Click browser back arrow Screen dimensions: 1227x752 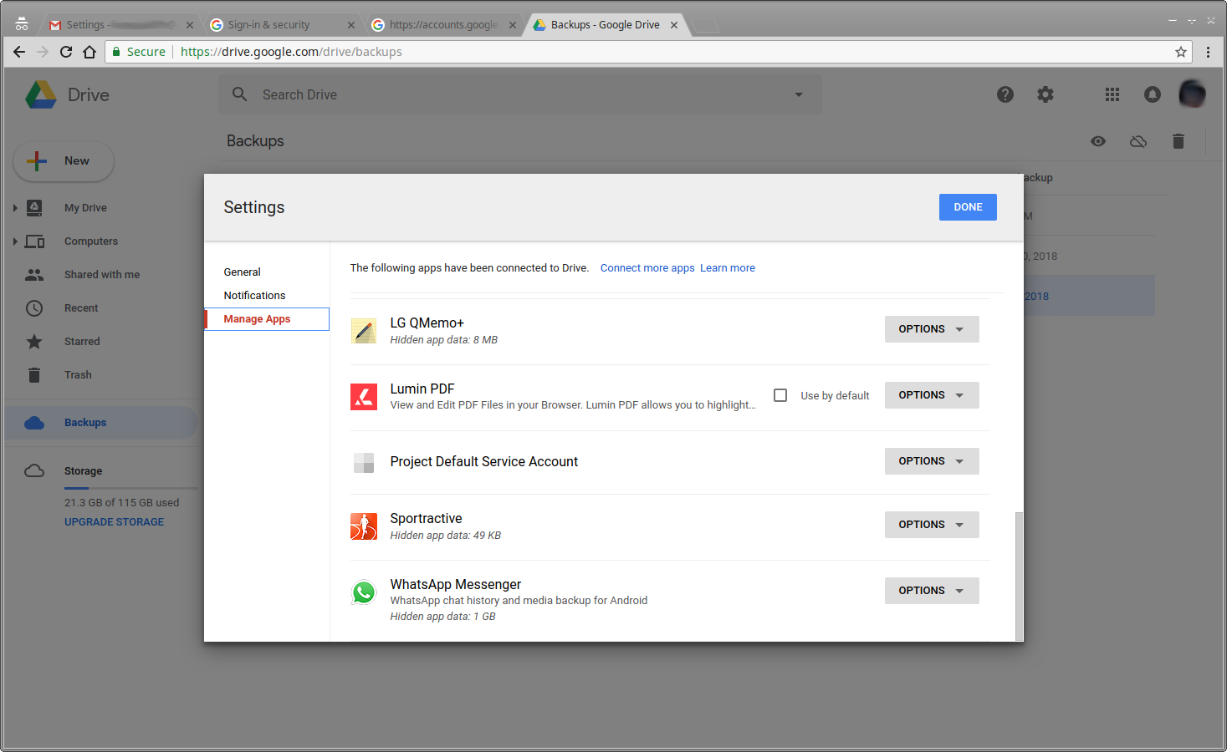point(19,52)
